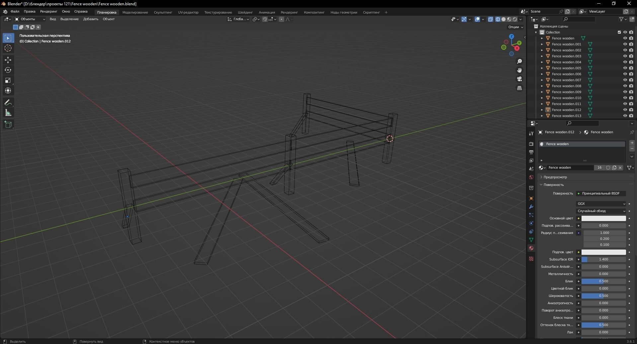Activate the Move tool

click(x=8, y=60)
